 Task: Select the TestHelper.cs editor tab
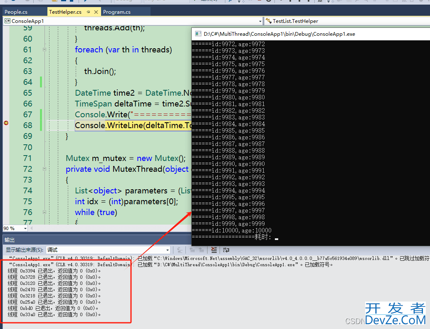click(65, 12)
